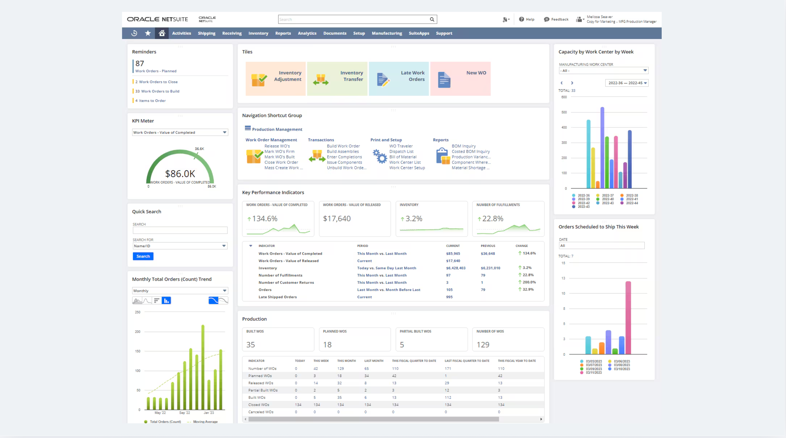Open the Built WOs production card
Image resolution: width=786 pixels, height=438 pixels.
coord(278,339)
